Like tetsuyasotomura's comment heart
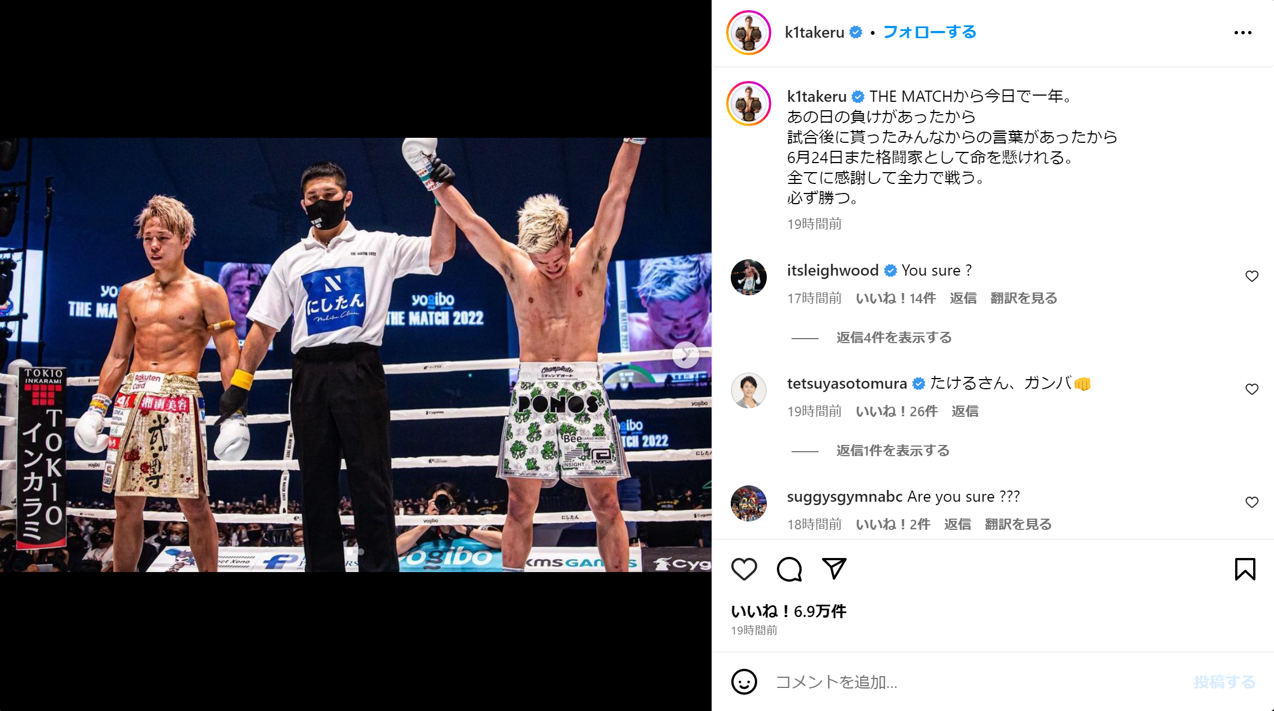The width and height of the screenshot is (1274, 711). [x=1251, y=389]
